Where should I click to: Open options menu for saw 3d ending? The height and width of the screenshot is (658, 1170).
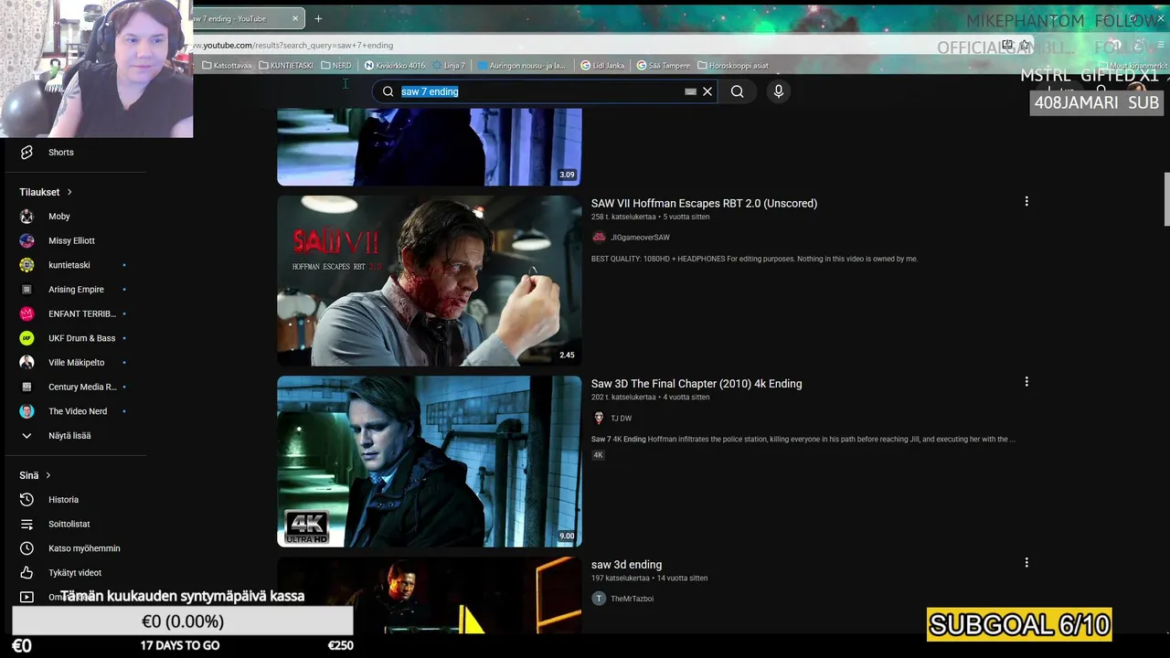pos(1026,563)
